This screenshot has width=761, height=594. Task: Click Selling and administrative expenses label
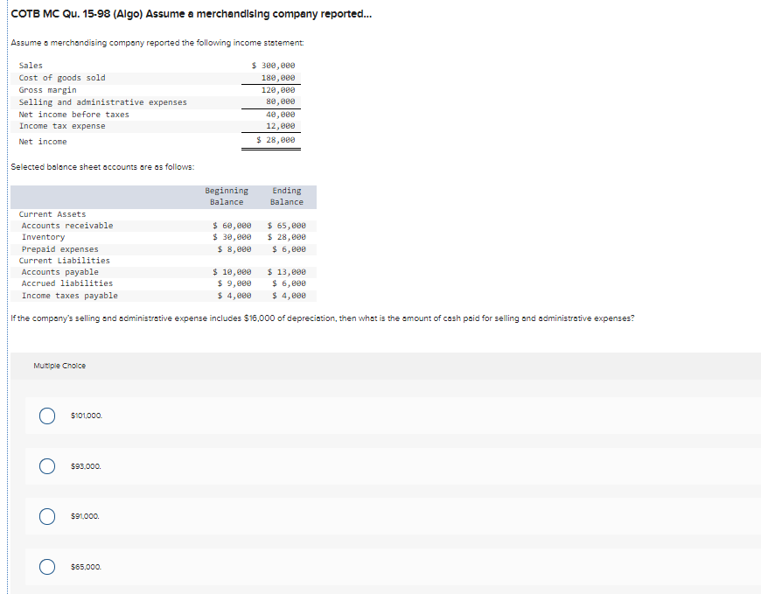pos(103,102)
